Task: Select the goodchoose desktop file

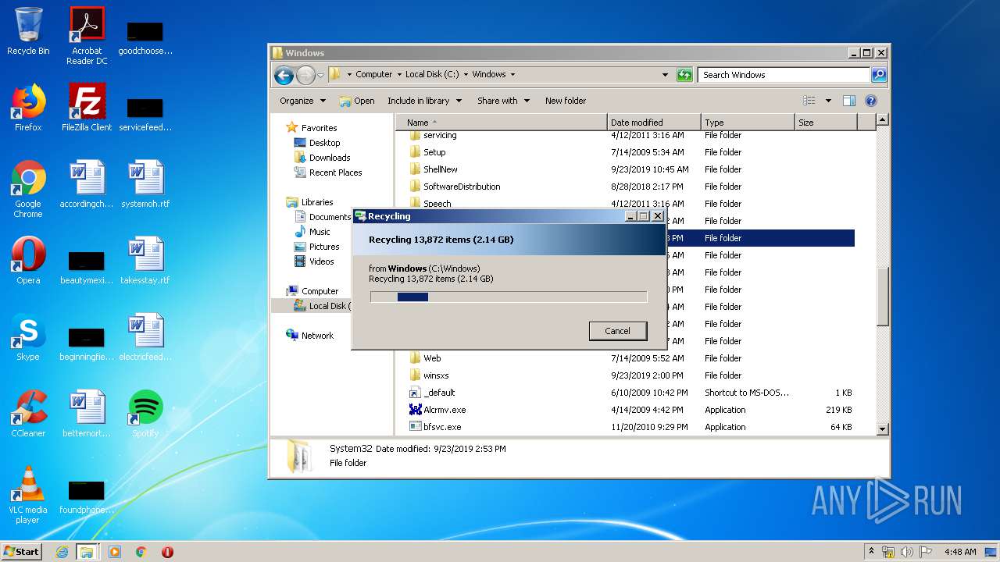Action: [145, 37]
